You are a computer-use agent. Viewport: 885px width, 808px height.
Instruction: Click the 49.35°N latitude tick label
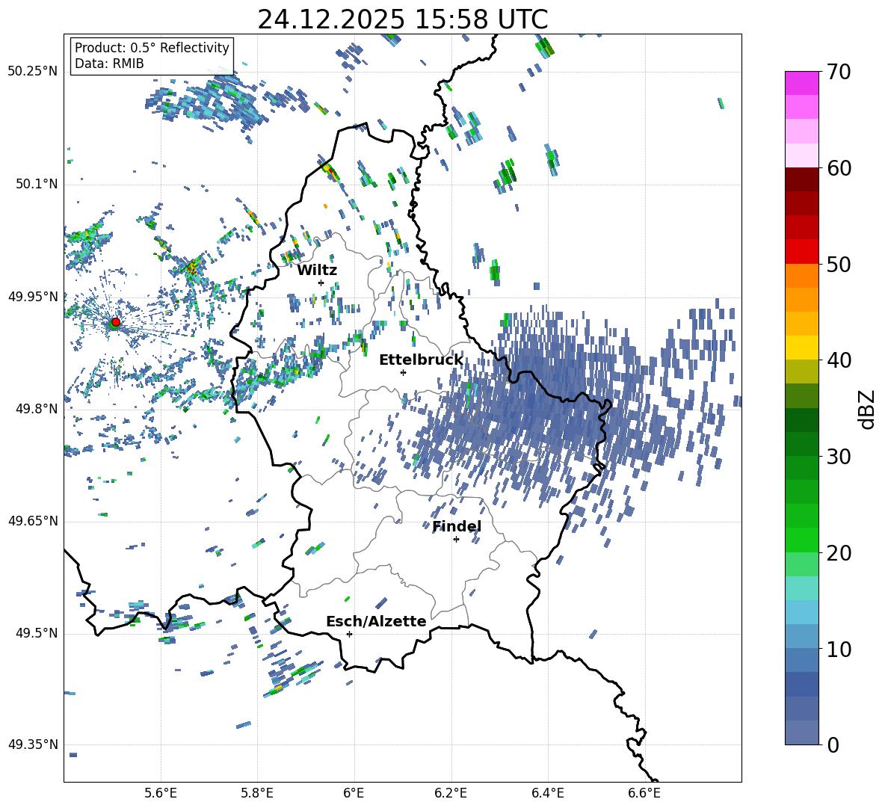pos(33,744)
